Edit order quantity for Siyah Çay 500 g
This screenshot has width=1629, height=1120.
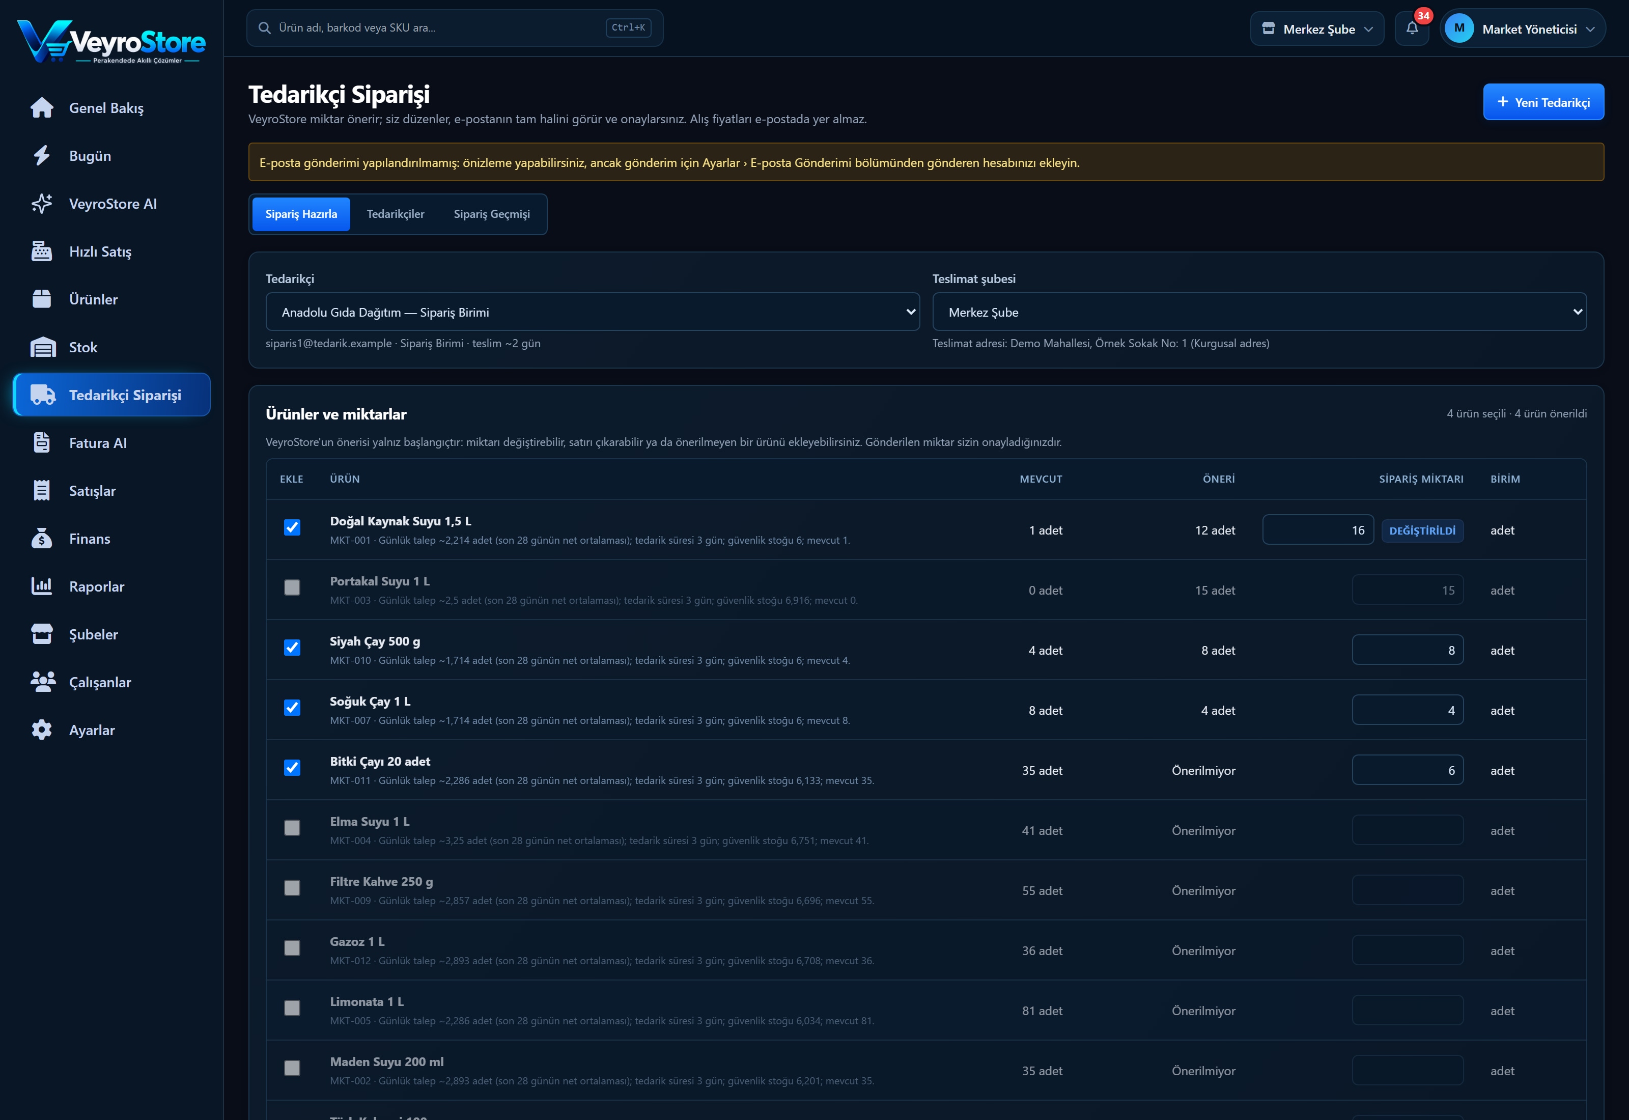pyautogui.click(x=1408, y=650)
